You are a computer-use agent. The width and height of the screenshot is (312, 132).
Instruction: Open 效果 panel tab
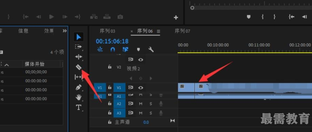(49, 31)
